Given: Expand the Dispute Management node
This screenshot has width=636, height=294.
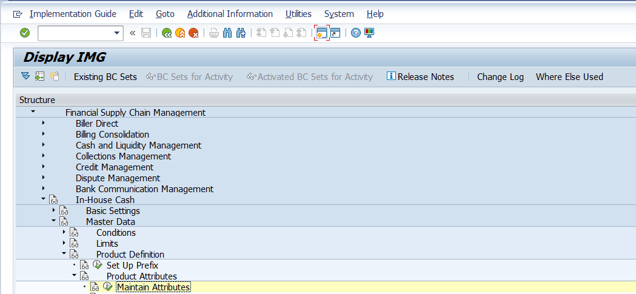Looking at the screenshot, I should (44, 177).
